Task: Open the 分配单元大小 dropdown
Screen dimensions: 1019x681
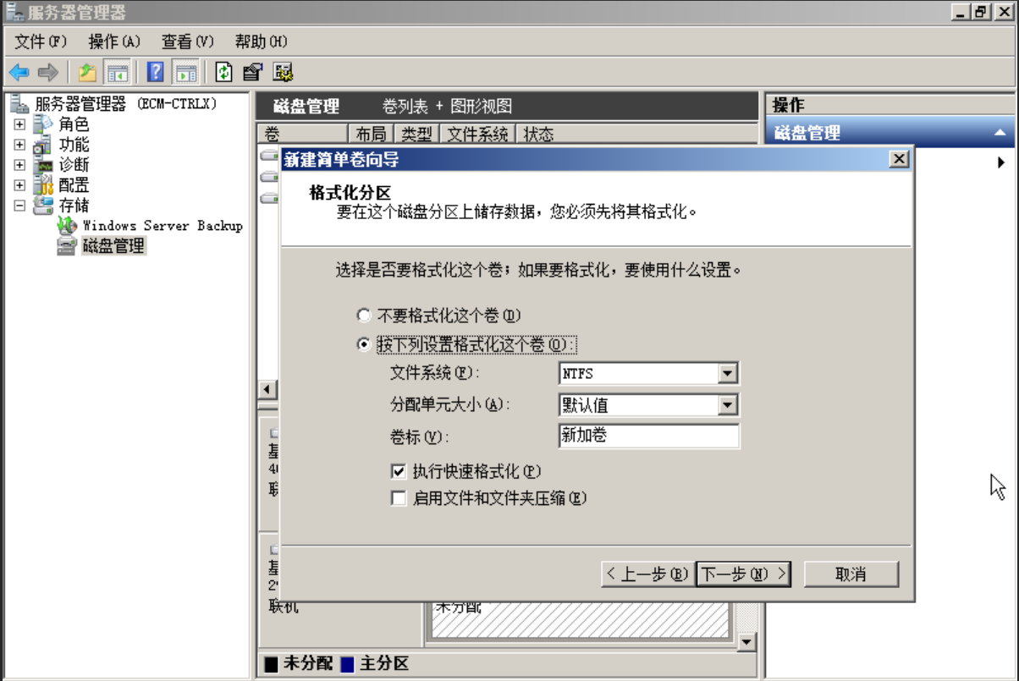Action: [728, 405]
